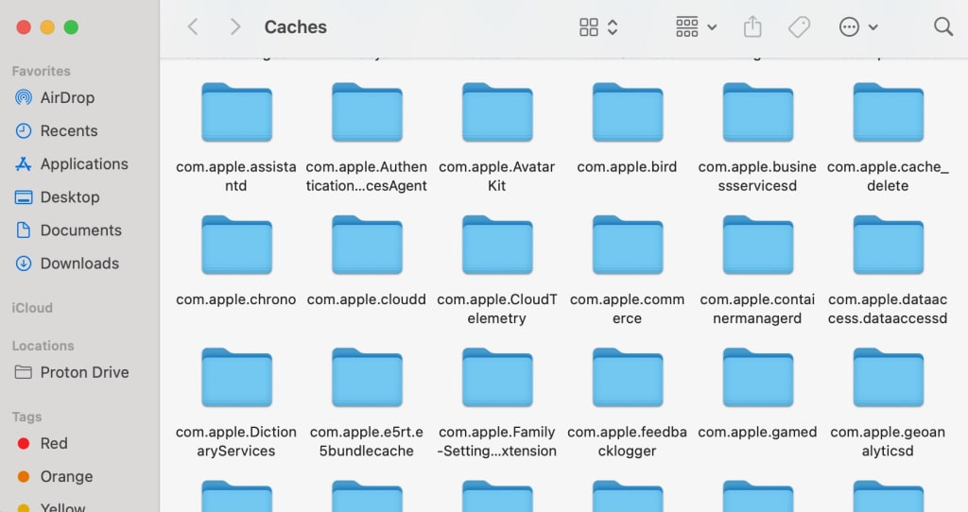Click the com.apple.bird name label

[x=627, y=166]
